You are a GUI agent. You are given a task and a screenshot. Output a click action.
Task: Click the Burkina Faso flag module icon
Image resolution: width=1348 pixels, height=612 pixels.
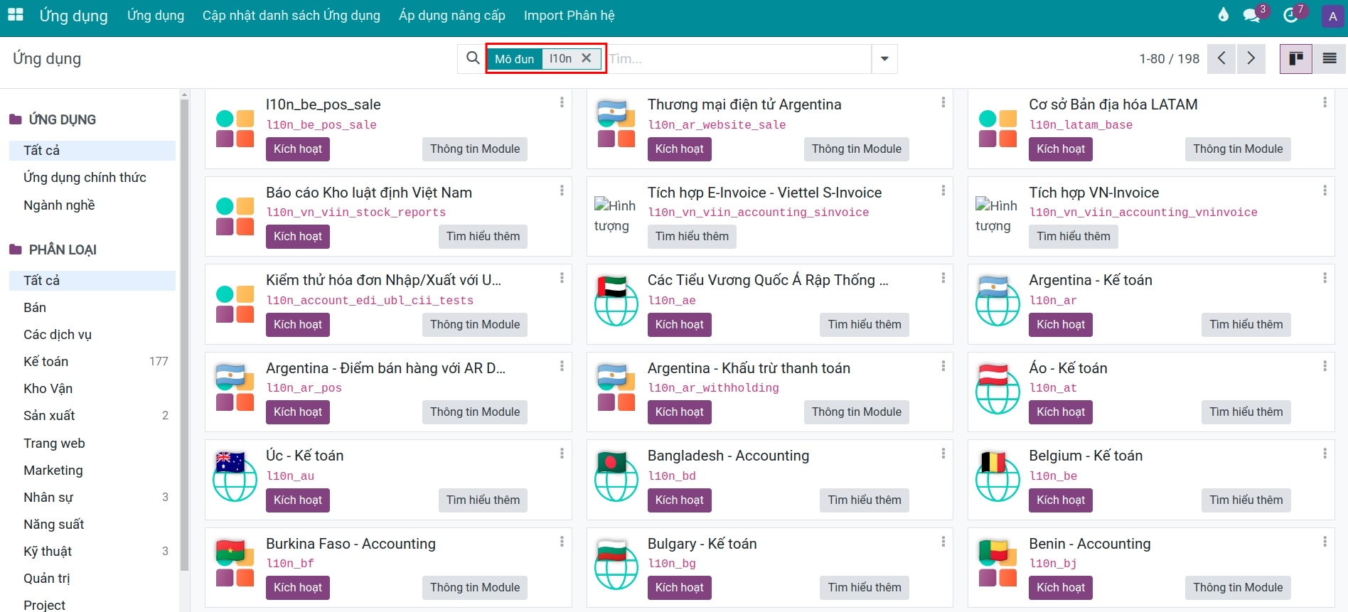[235, 564]
